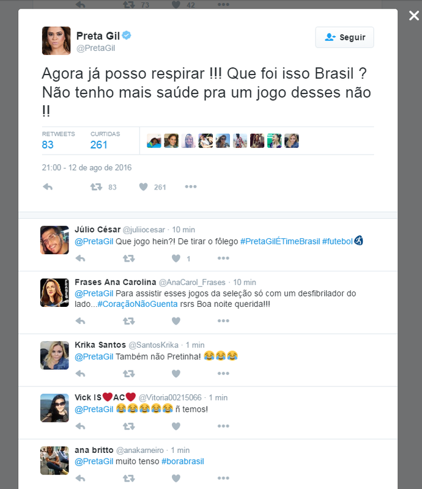View the 83 retweets count
This screenshot has height=489, width=422.
click(x=48, y=145)
